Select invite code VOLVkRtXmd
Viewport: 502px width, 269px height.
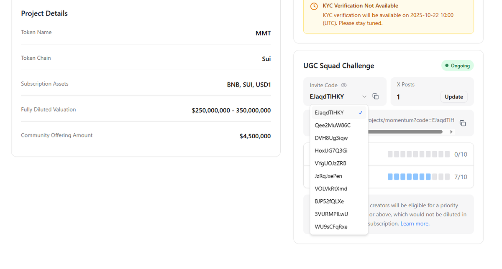339,189
